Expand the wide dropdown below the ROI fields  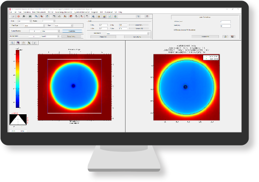point(128,34)
